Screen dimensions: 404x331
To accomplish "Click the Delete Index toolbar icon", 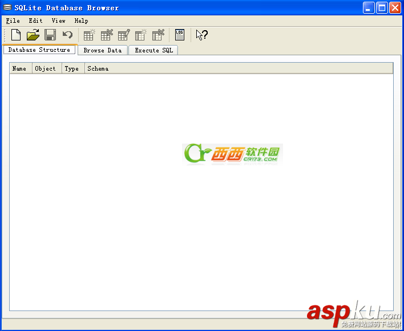I will (x=158, y=35).
